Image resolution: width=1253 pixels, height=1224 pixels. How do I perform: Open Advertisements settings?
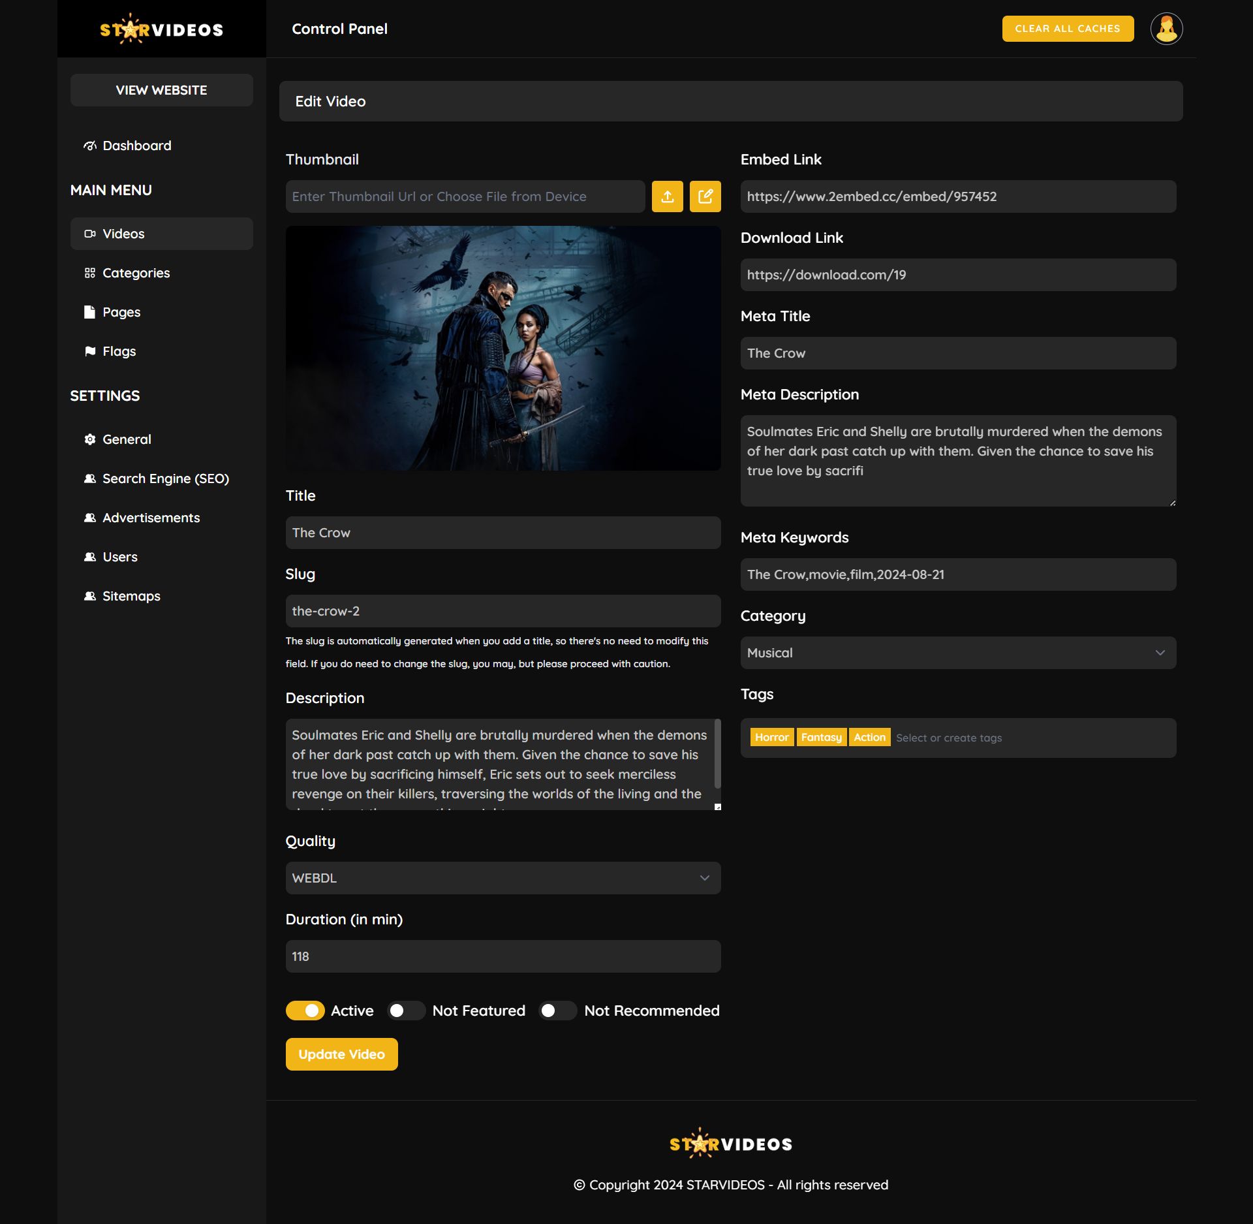tap(162, 518)
